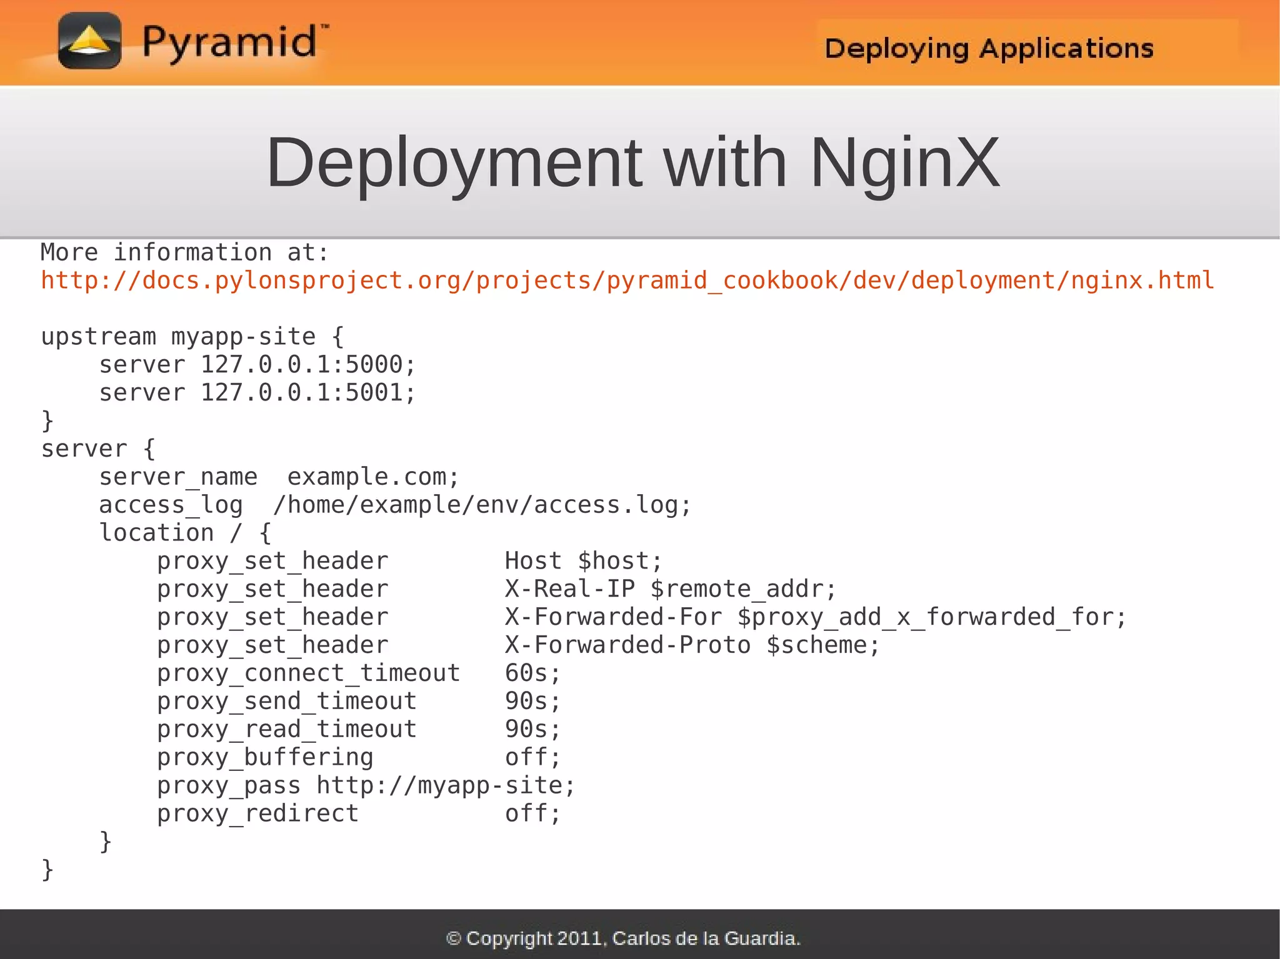Select the access_log path line

click(x=396, y=505)
